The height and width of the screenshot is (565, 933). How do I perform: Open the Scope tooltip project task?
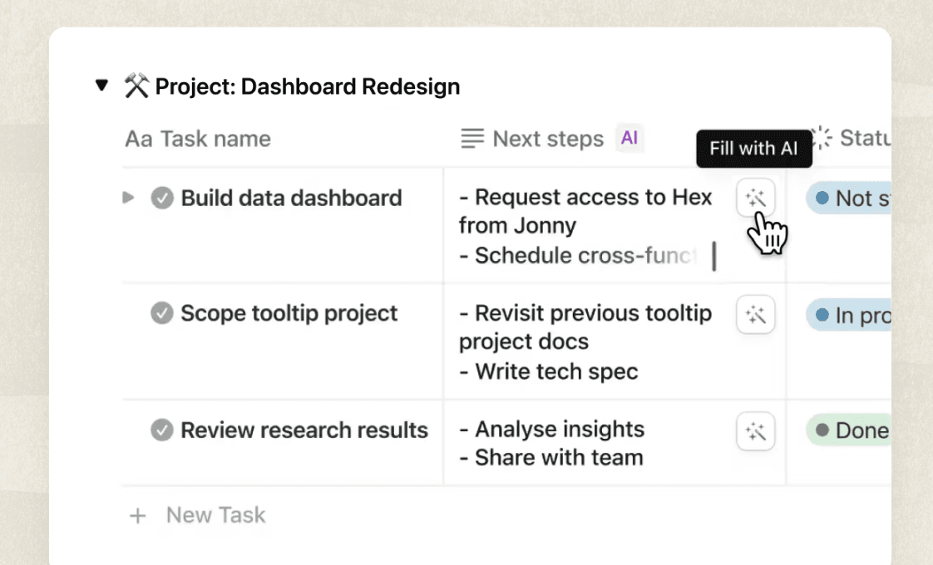click(x=289, y=313)
